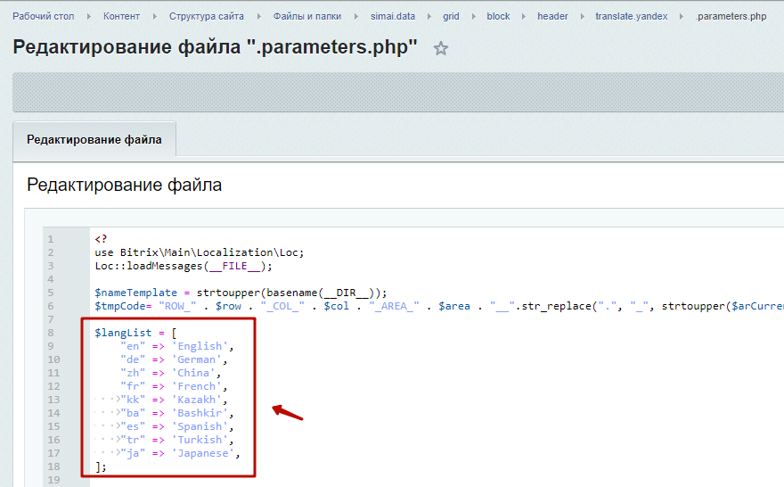
Task: Open the Рабочий стол breadcrumb link
Action: point(42,16)
